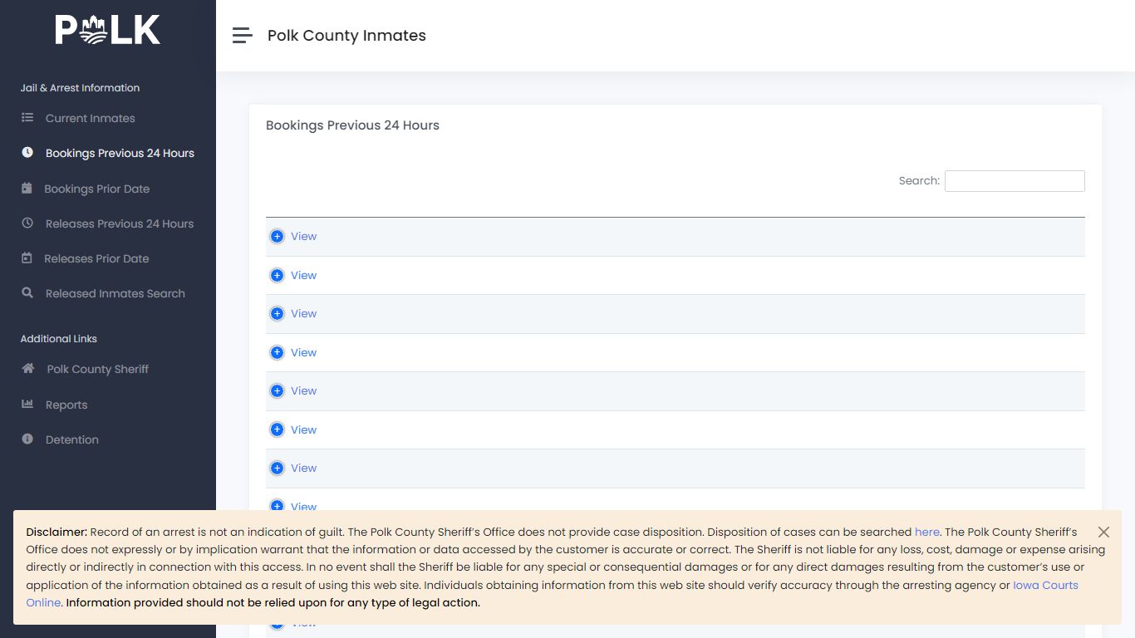Screen dimensions: 1135x638
Task: Click the View link in seventh row
Action: 303,469
